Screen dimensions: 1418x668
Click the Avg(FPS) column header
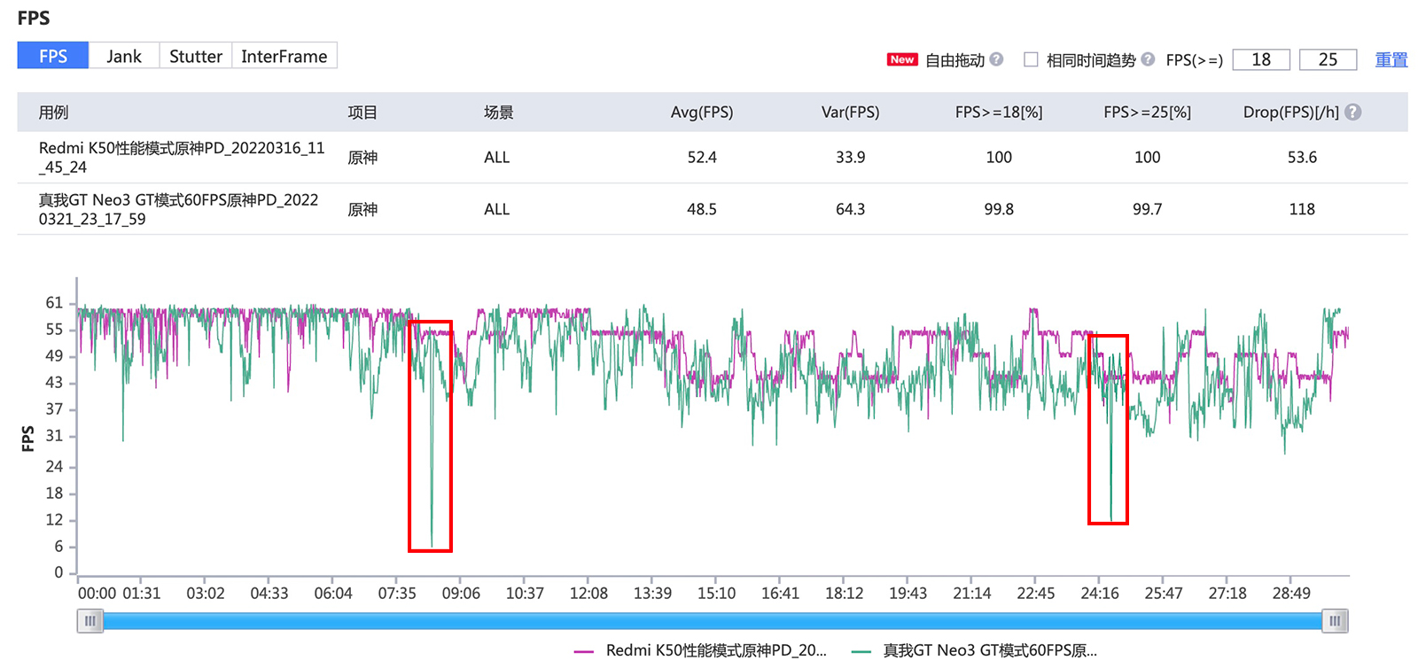[701, 113]
